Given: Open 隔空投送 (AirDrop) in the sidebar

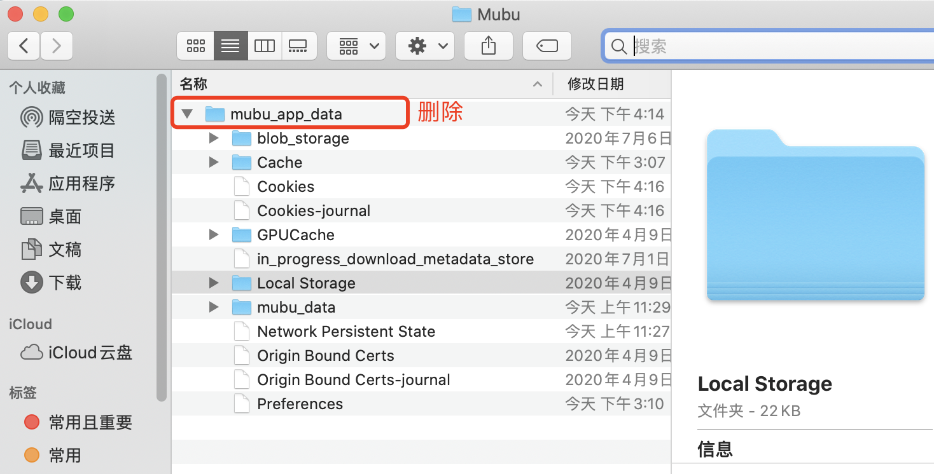Looking at the screenshot, I should 67,118.
